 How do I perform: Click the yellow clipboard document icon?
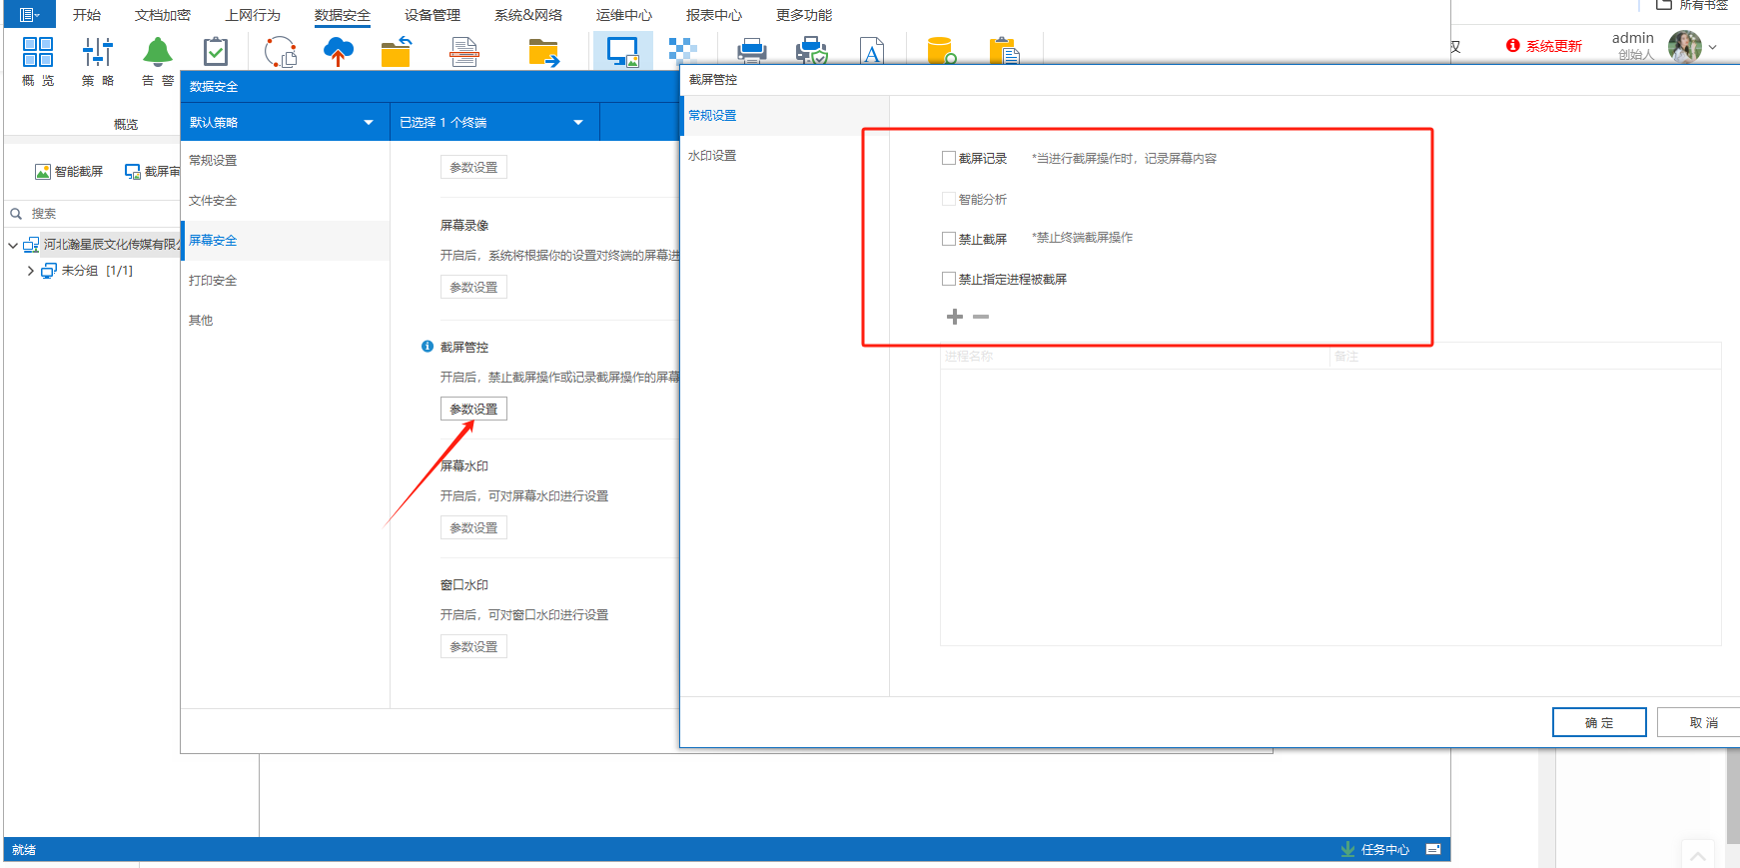(x=1004, y=50)
